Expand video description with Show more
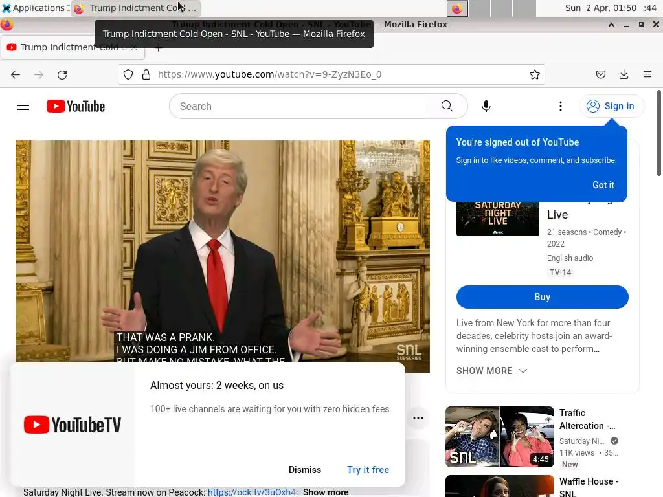The height and width of the screenshot is (497, 663). (326, 492)
